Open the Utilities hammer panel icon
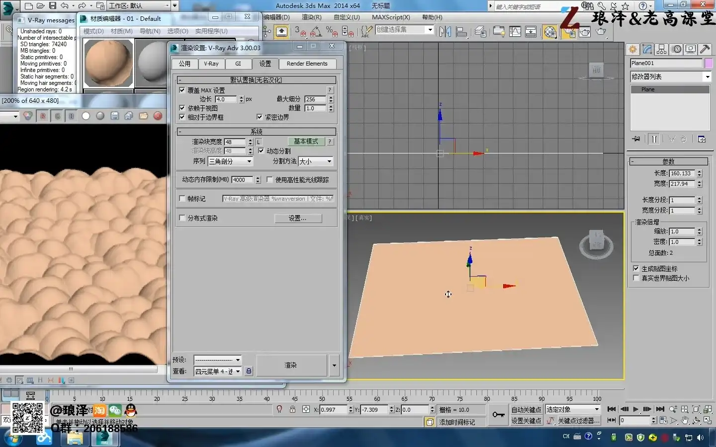 click(x=705, y=49)
